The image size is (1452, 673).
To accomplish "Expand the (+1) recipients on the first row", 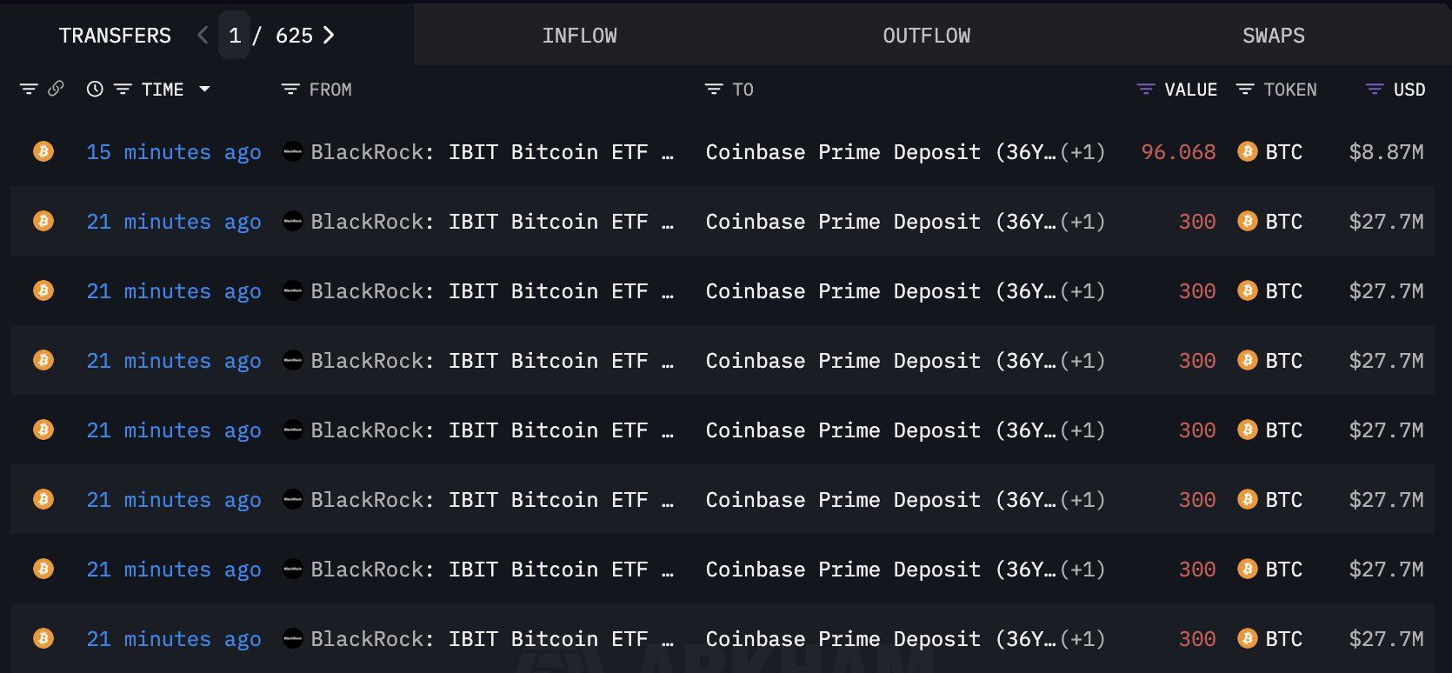I will pos(1081,151).
